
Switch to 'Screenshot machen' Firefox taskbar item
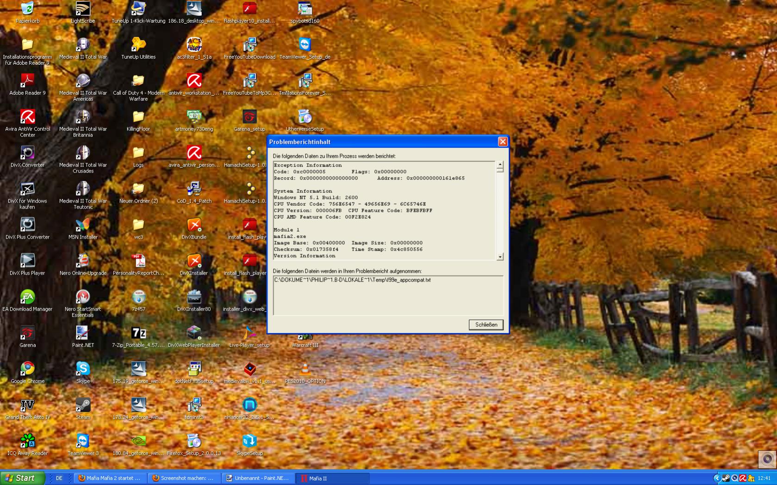[x=184, y=478]
